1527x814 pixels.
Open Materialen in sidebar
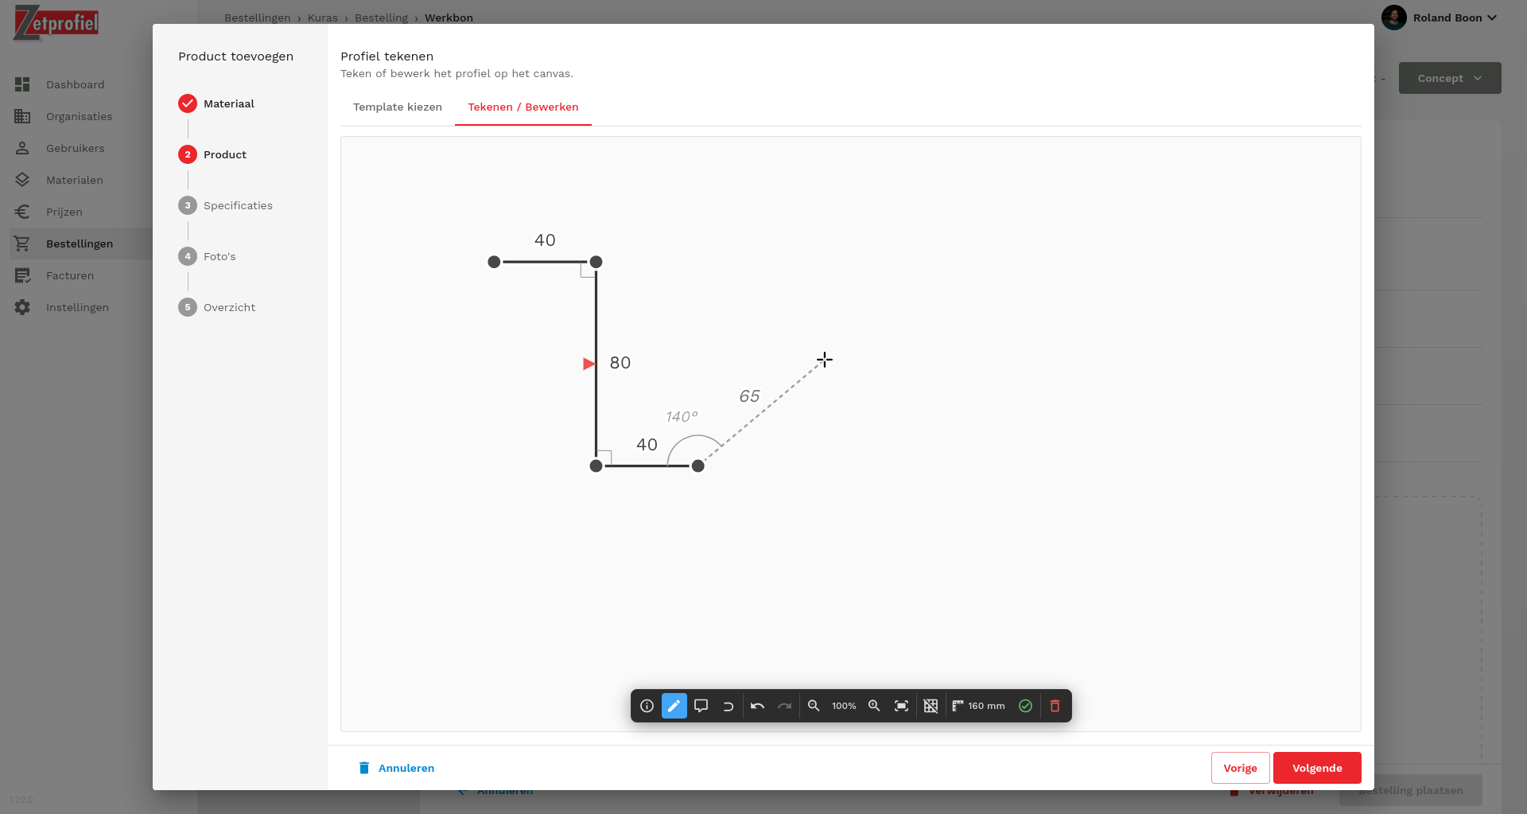(x=74, y=180)
